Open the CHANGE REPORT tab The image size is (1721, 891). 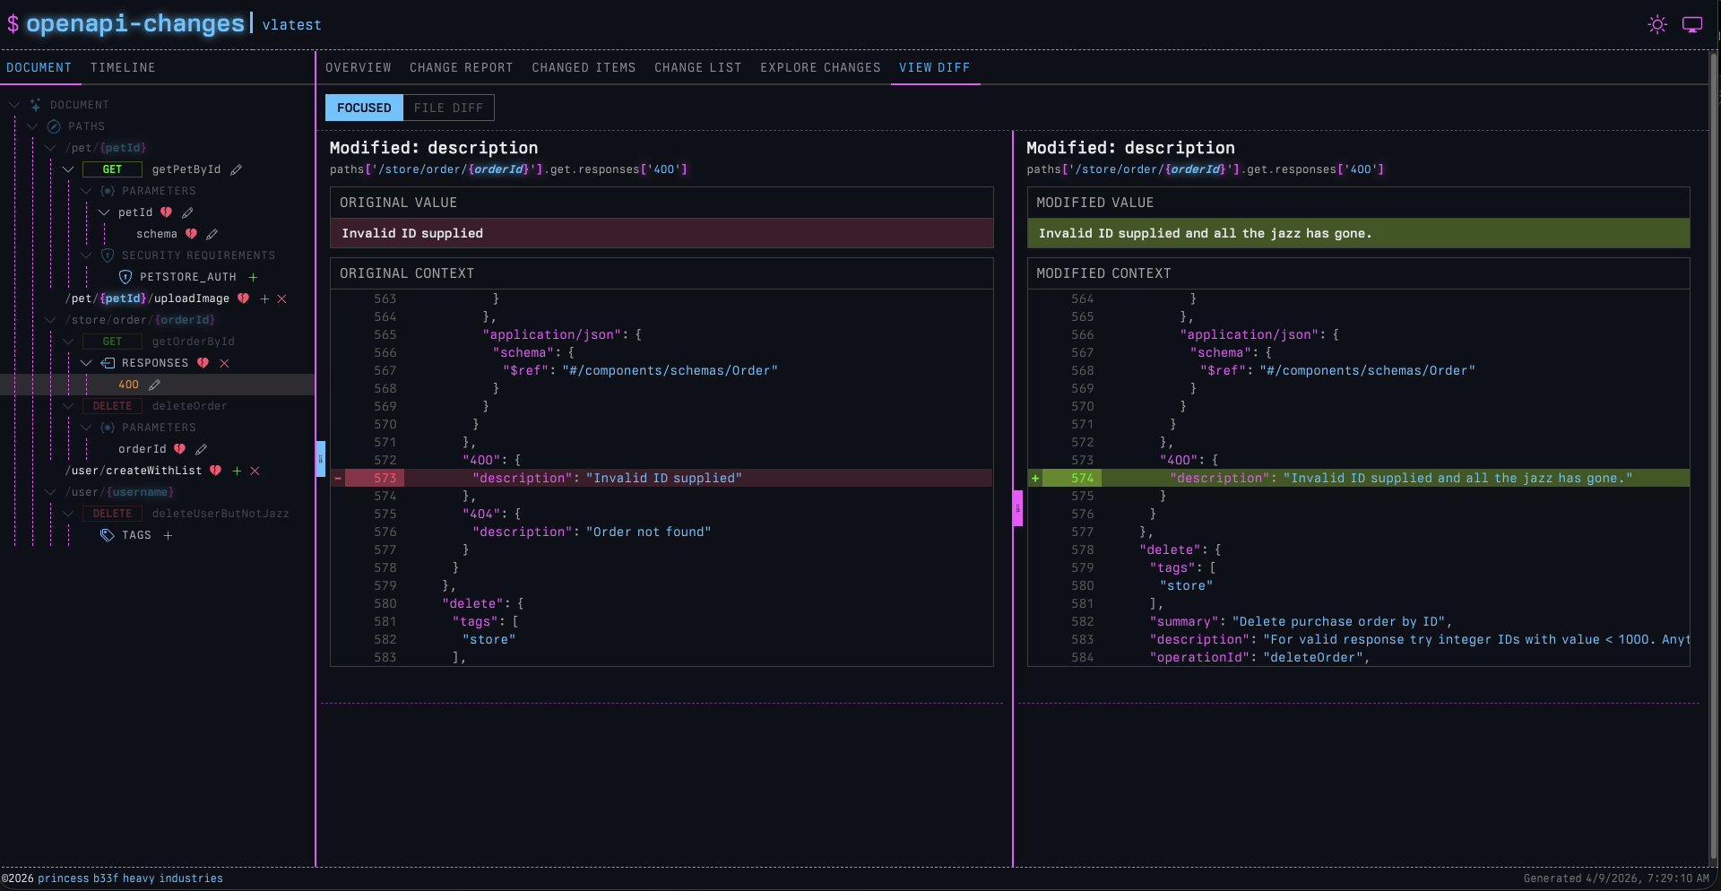(x=462, y=67)
